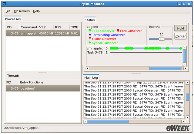The width and height of the screenshot is (194, 134).
Task: Sort processes by TIME column header
Action: pos(75,27)
